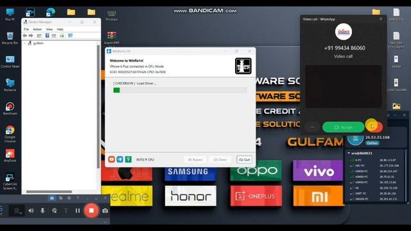Close the WhatsApp video call popup
The height and width of the screenshot is (231, 411).
(x=381, y=19)
